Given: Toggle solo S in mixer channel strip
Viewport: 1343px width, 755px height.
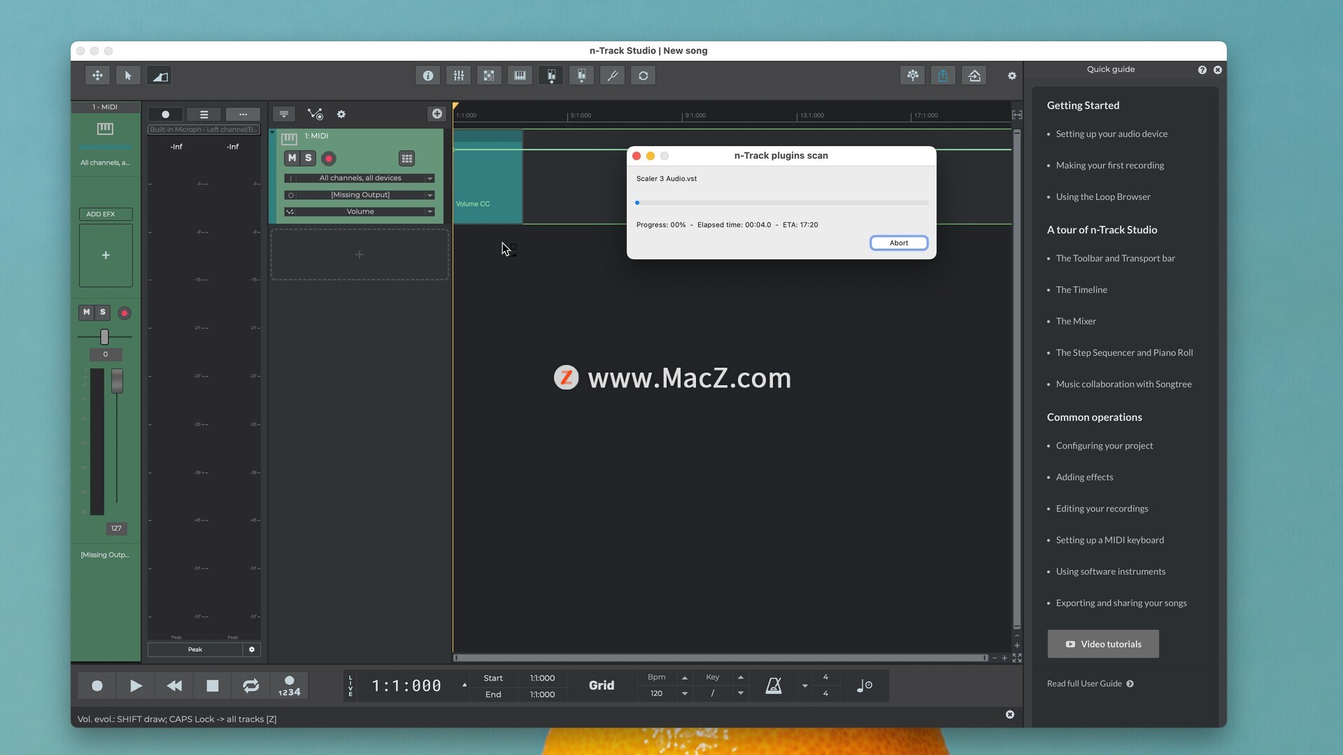Looking at the screenshot, I should [103, 312].
